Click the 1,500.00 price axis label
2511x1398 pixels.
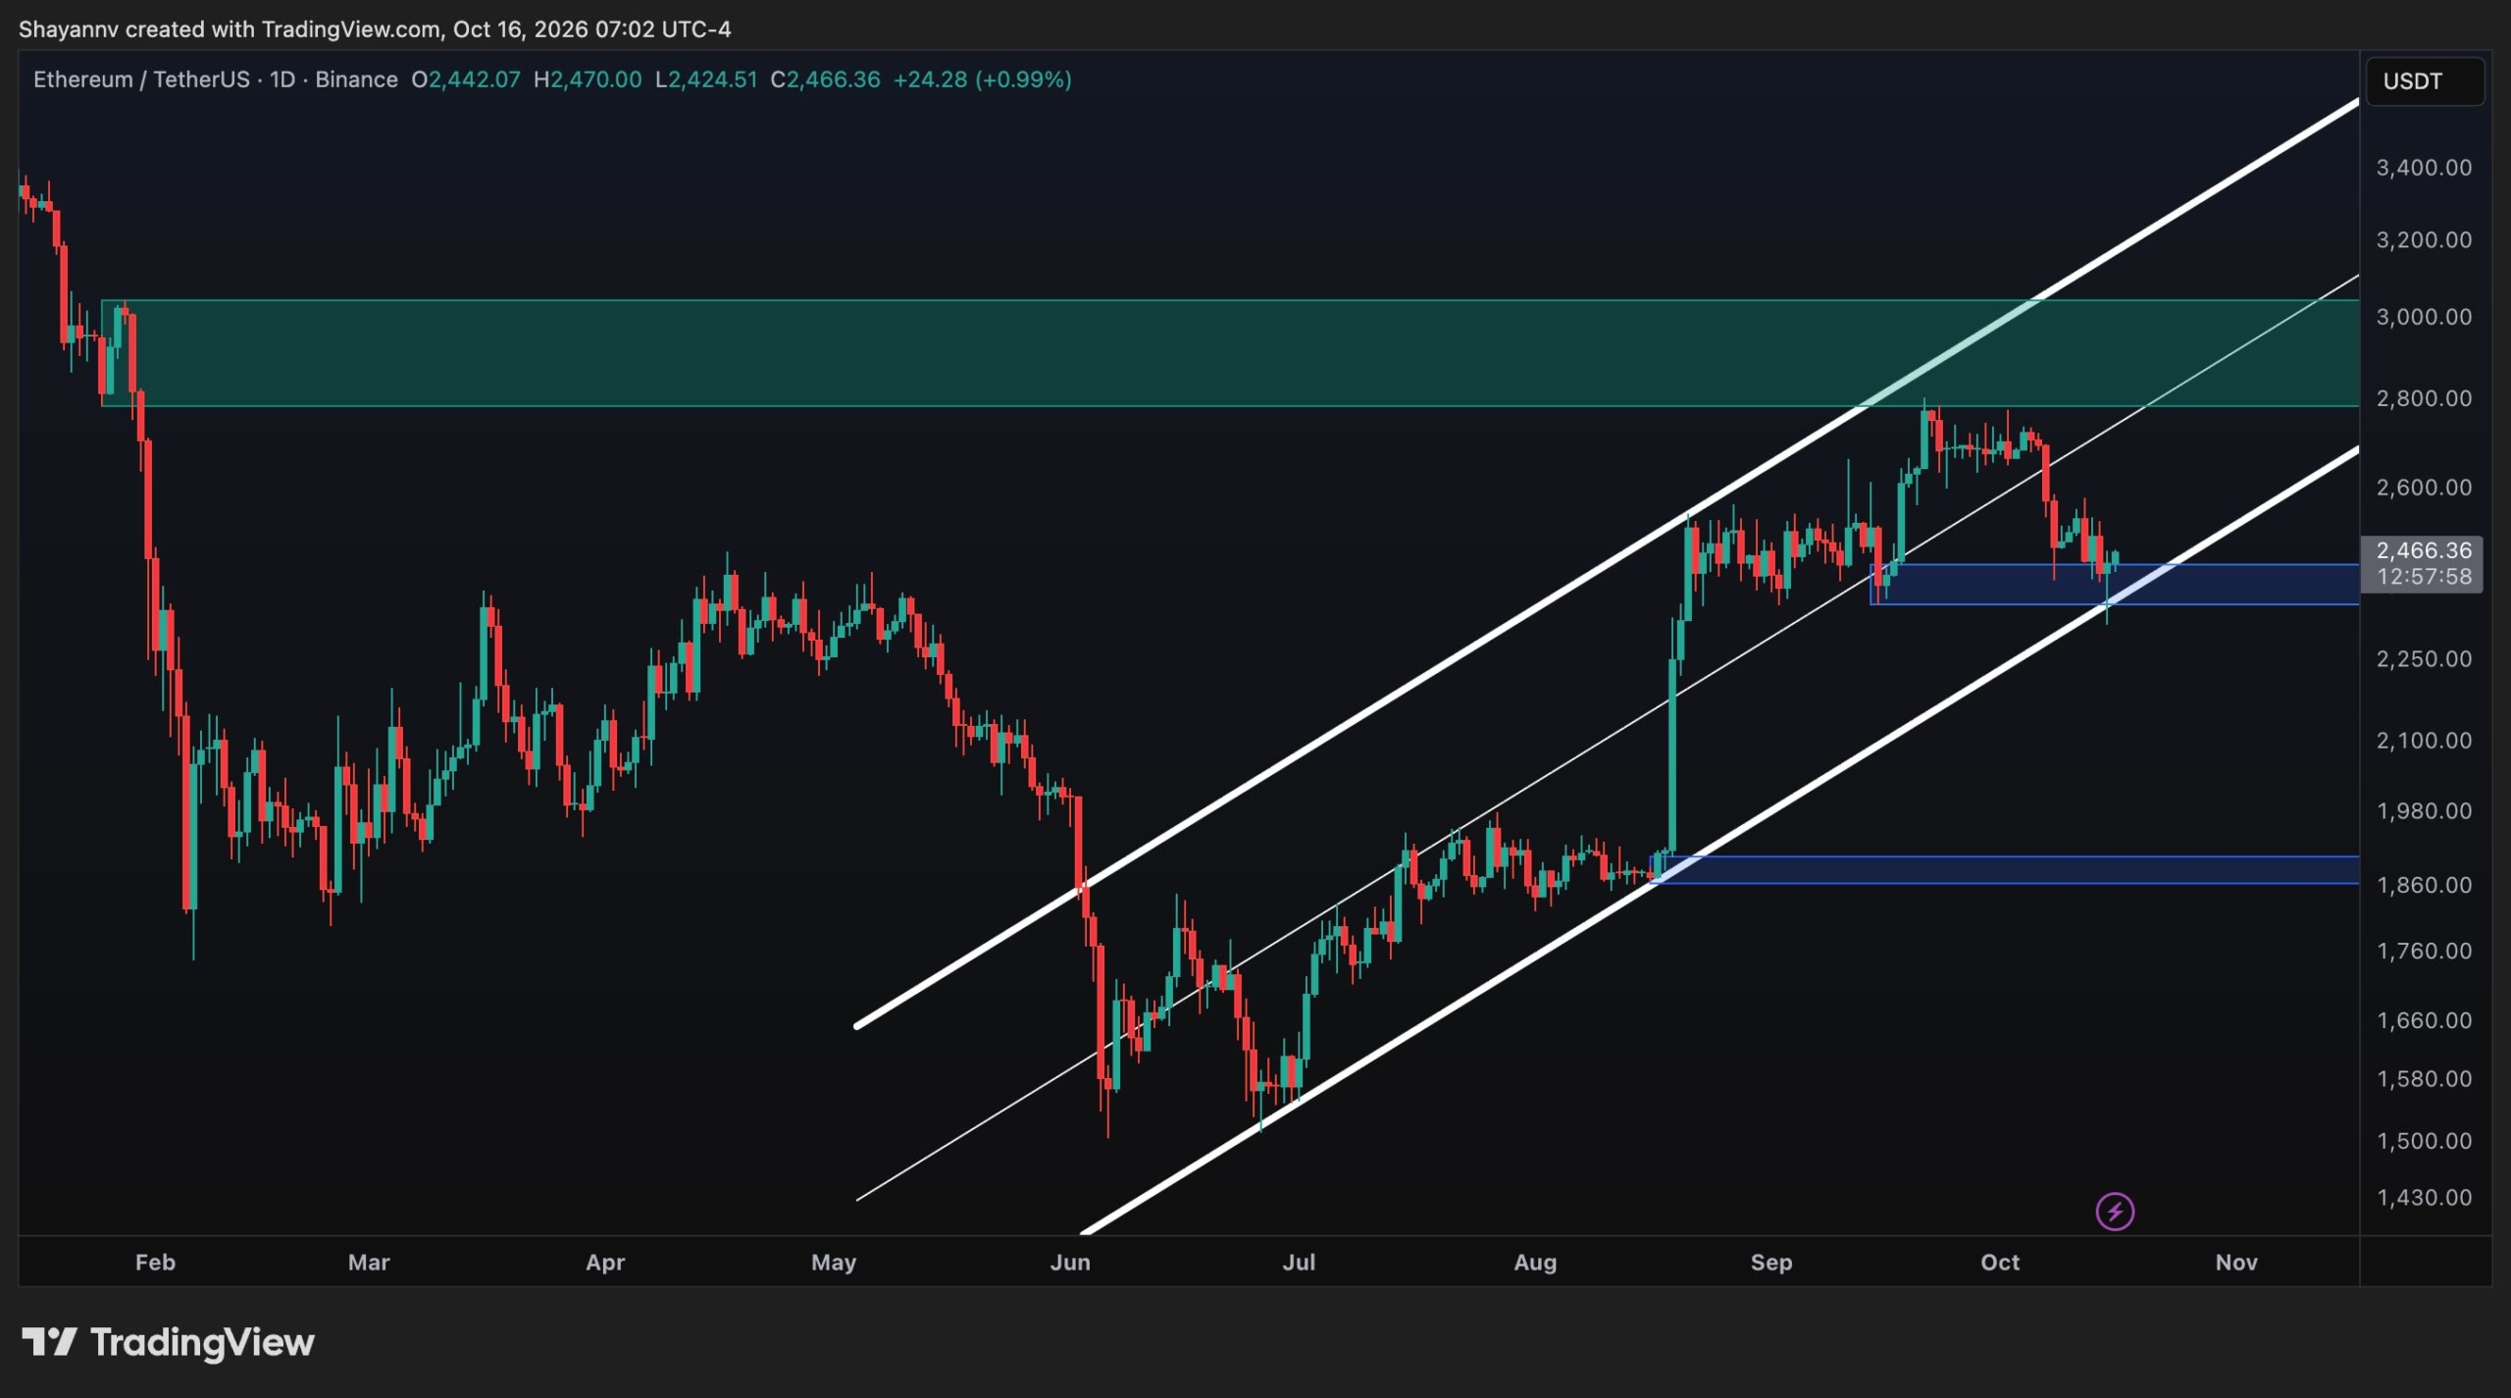(2423, 1141)
